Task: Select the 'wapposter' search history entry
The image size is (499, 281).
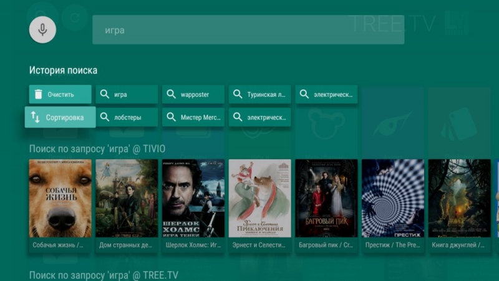Action: tap(193, 94)
